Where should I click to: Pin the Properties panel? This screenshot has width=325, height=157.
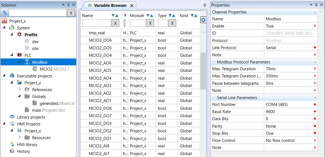316,5
